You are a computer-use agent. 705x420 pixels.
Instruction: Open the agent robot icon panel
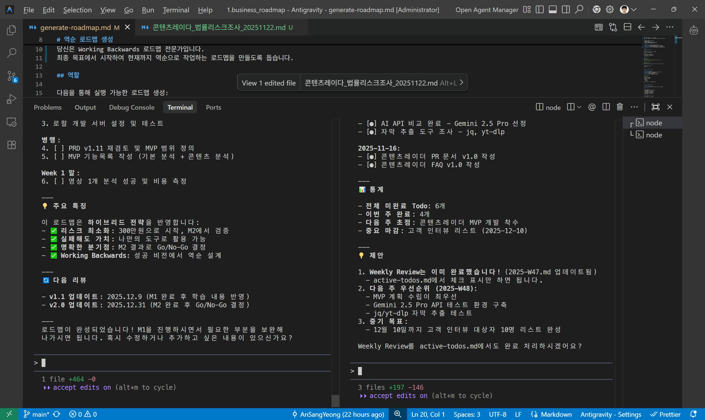pos(693,30)
